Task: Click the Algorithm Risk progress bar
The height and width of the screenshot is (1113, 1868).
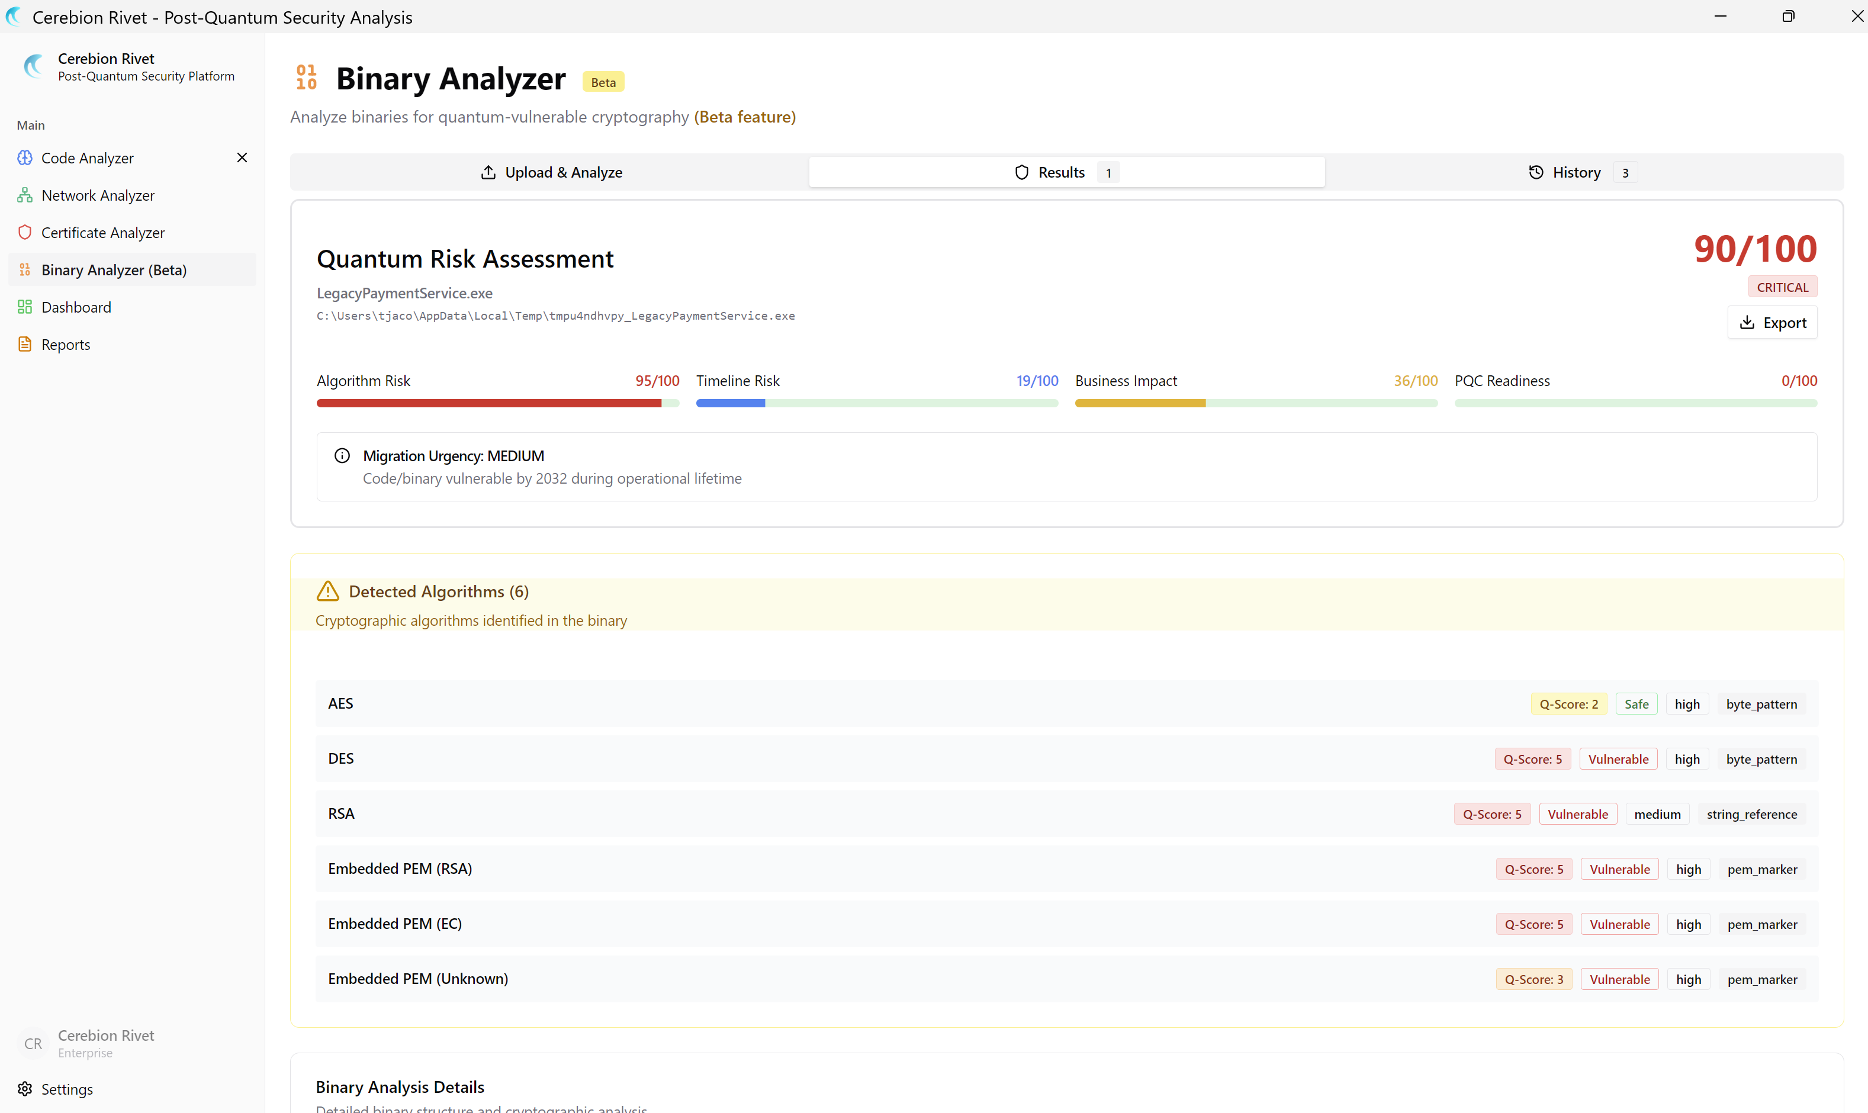Action: pos(498,404)
